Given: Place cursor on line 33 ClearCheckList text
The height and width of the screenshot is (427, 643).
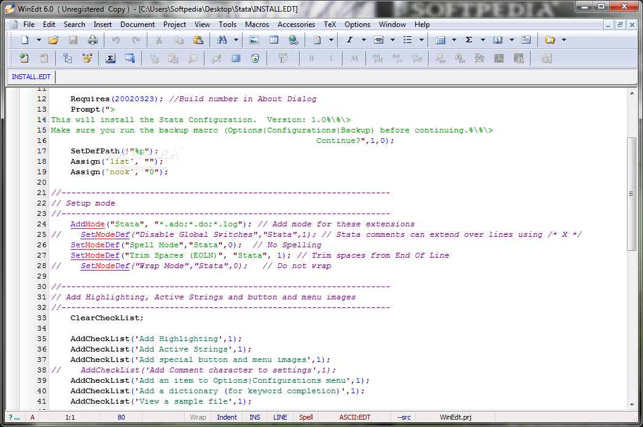Looking at the screenshot, I should pyautogui.click(x=107, y=318).
